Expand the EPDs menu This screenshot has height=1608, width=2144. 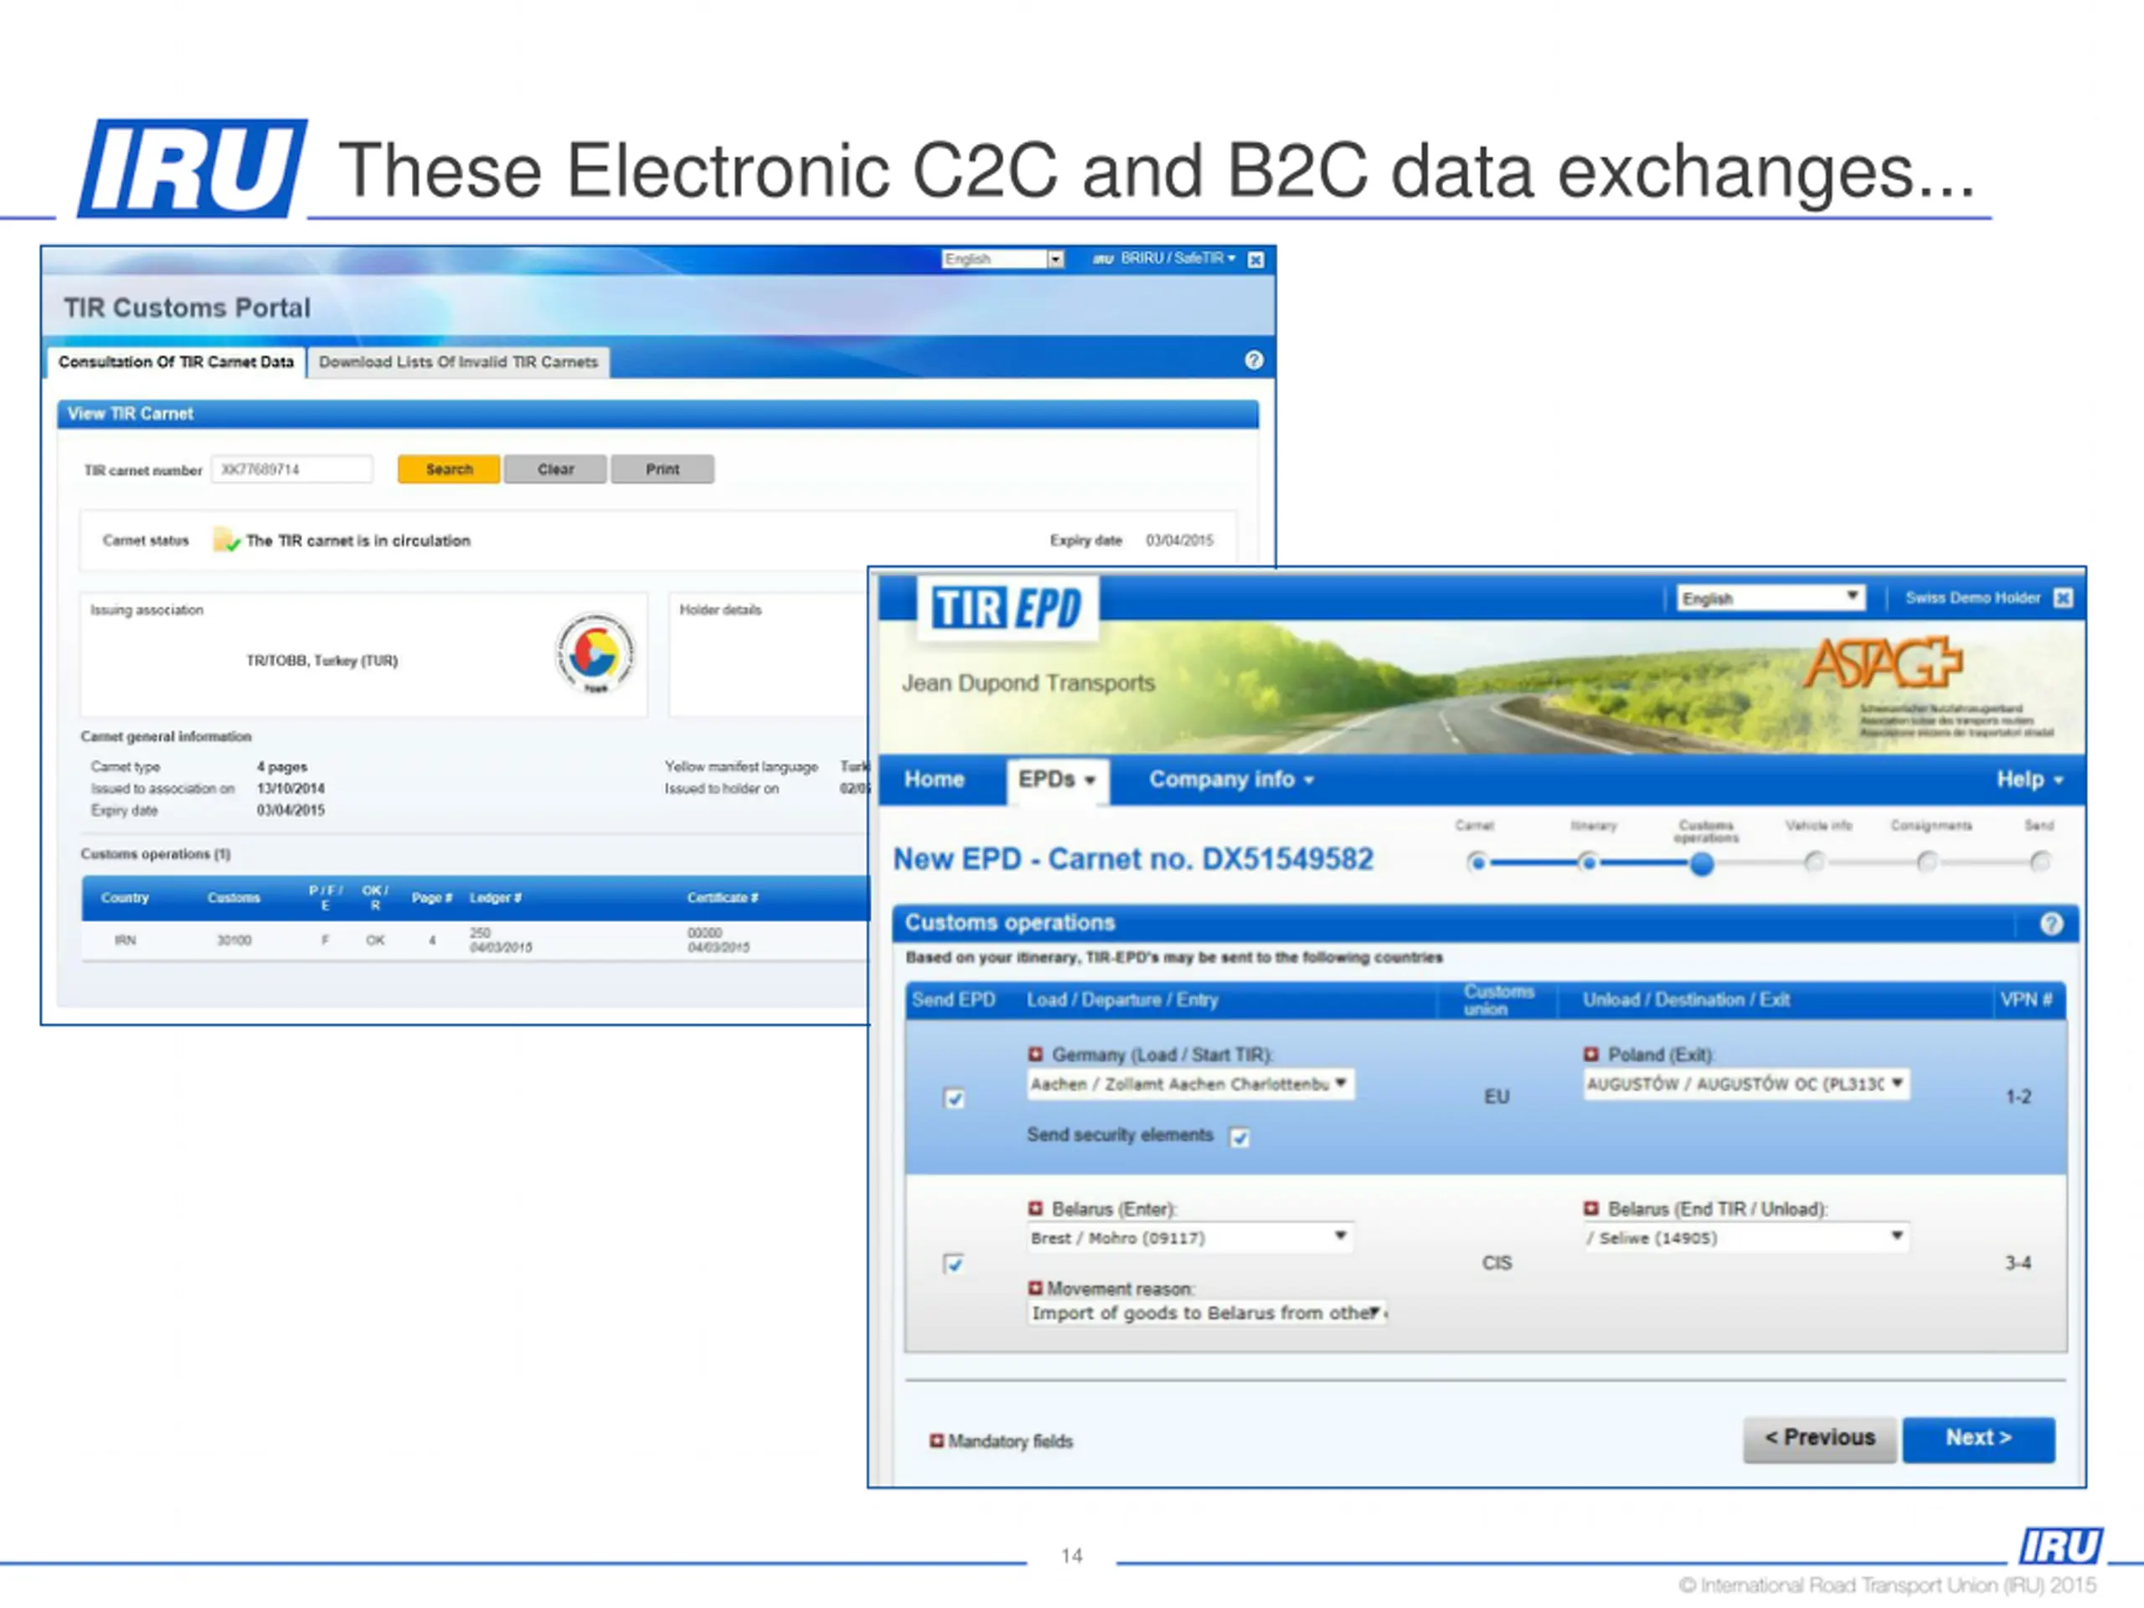1056,779
